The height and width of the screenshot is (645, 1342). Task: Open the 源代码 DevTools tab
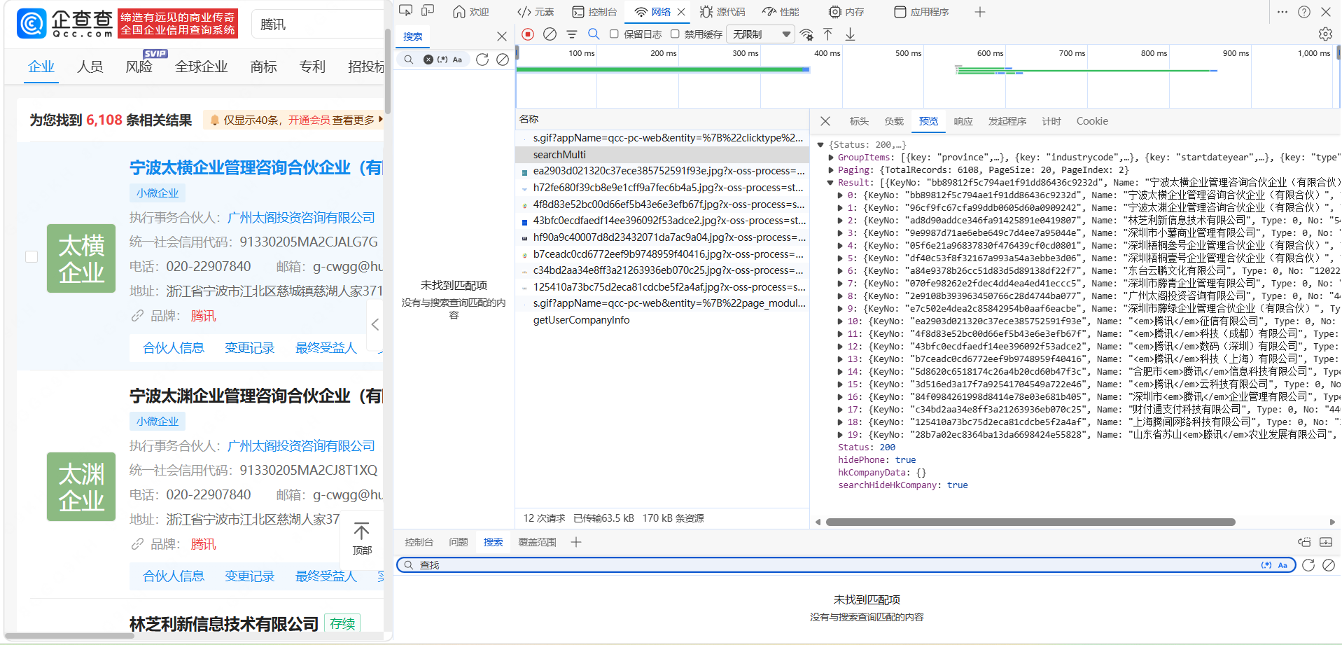coord(722,12)
